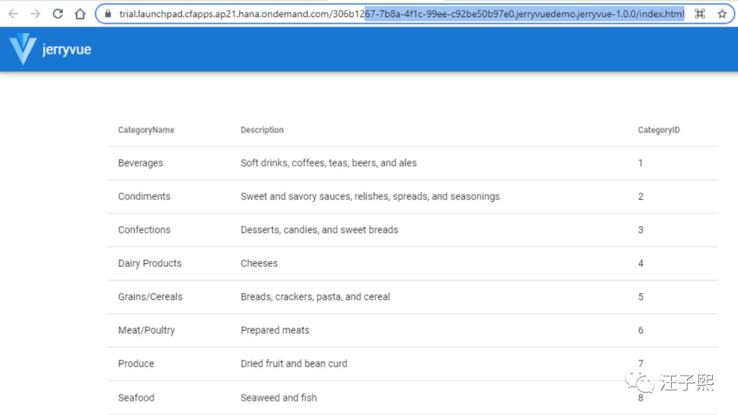738x415 pixels.
Task: Go to the browser home page icon
Action: 80,14
